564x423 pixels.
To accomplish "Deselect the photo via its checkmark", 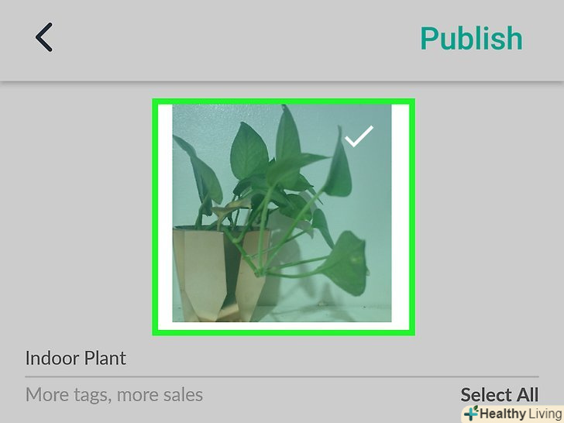I will pos(359,136).
